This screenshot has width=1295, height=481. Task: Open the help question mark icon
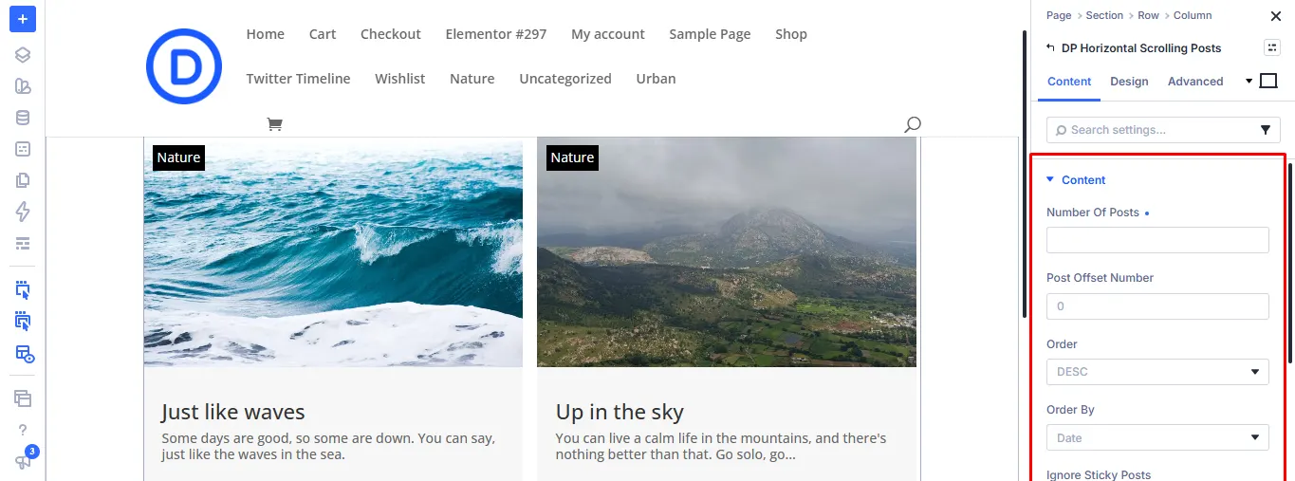[23, 430]
